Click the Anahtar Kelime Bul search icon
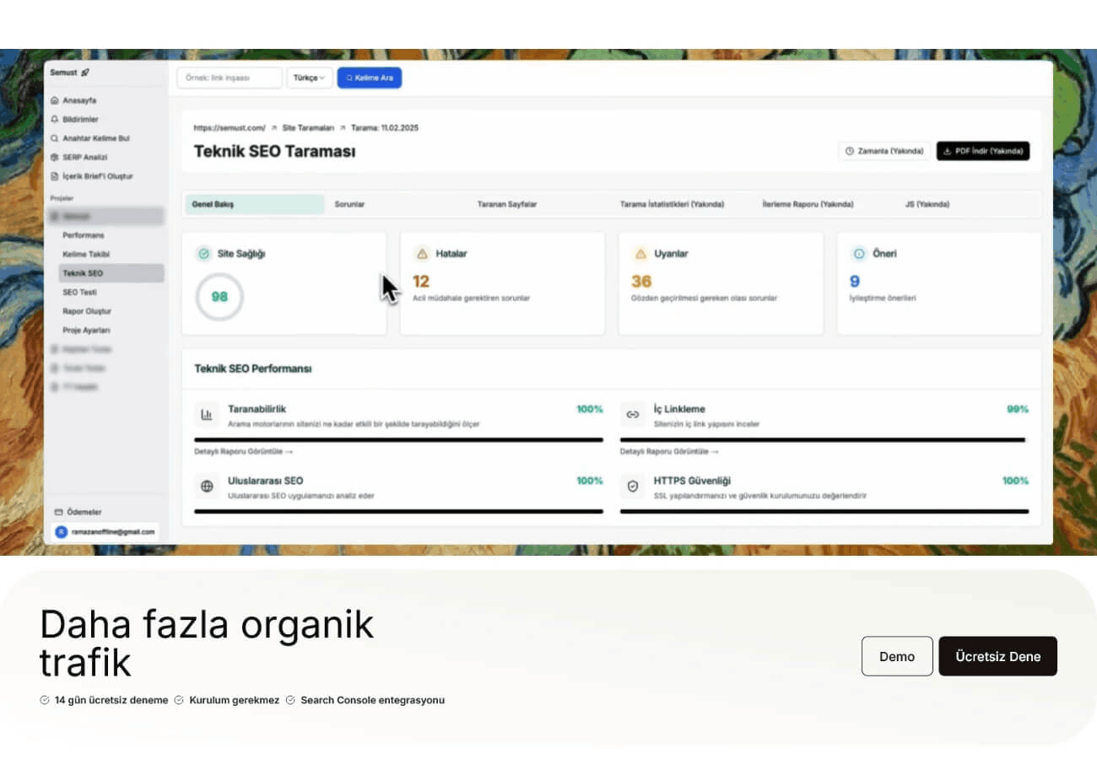Viewport: 1097px width, 759px height. (x=57, y=137)
